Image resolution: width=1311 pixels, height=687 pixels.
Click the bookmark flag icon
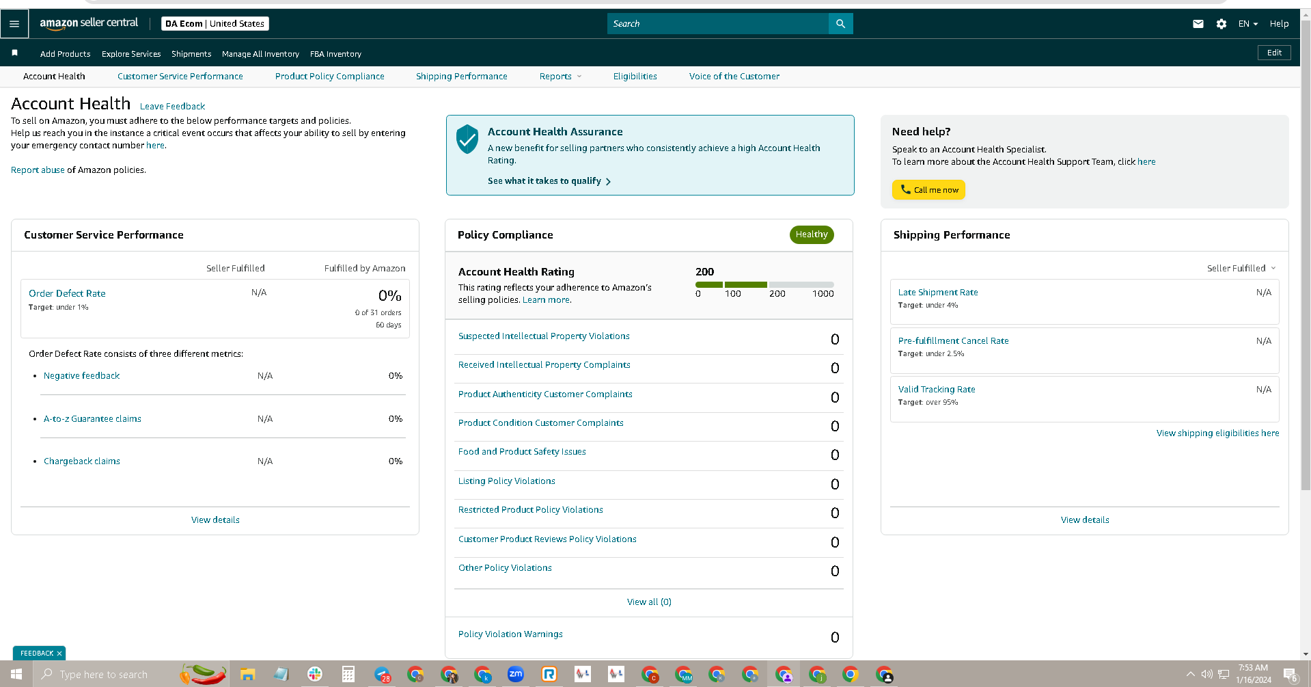click(x=15, y=53)
